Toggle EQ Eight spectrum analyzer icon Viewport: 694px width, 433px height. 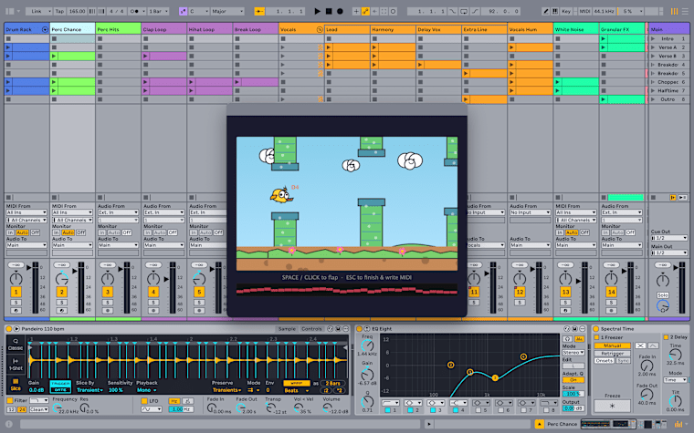click(x=579, y=339)
